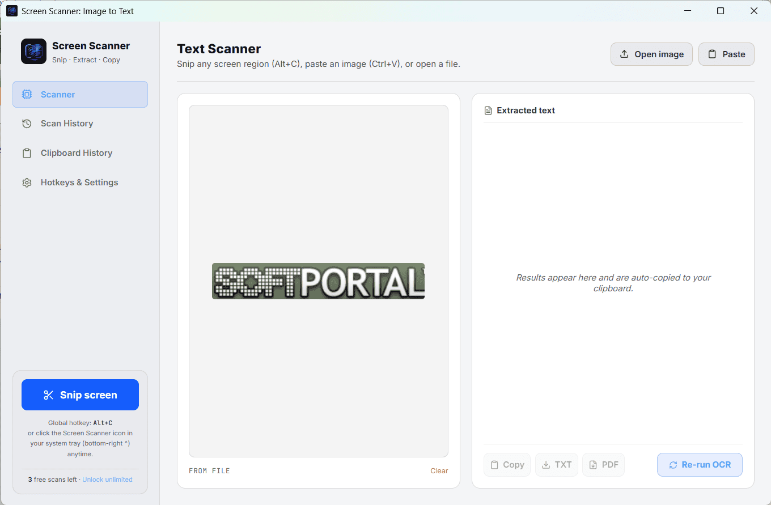Click the FROM FILE label
The image size is (771, 505).
(209, 470)
